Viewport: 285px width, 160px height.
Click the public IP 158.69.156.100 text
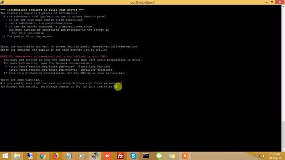(96, 50)
